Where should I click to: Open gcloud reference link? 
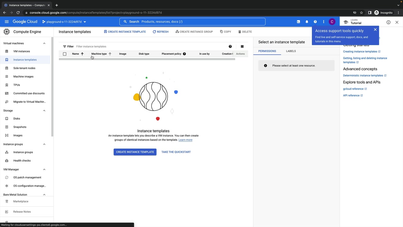tap(355, 89)
